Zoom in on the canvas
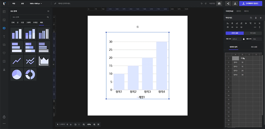This screenshot has width=265, height=129. [x=94, y=125]
